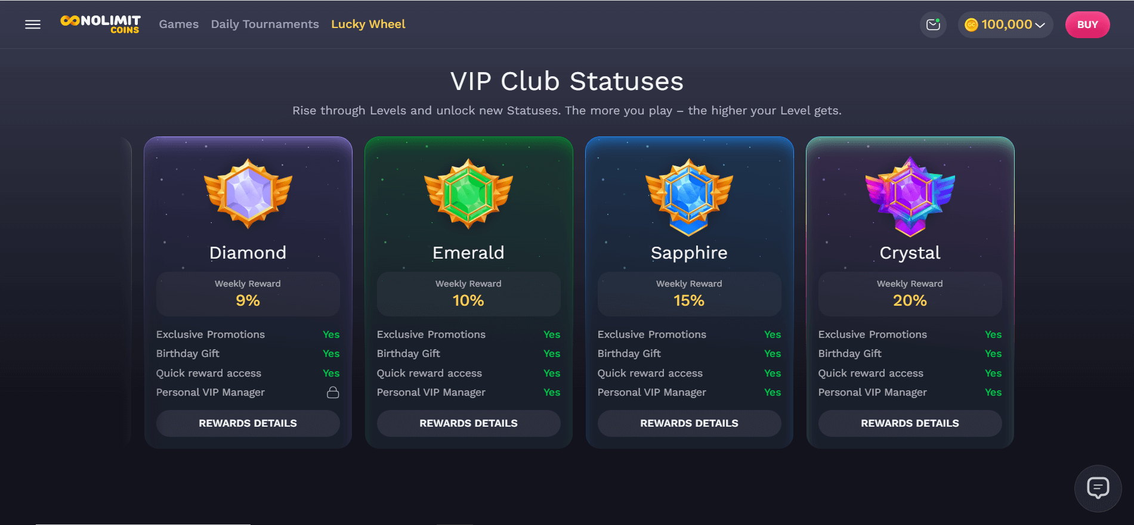Viewport: 1134px width, 525px height.
Task: Click the Diamond status badge
Action: click(248, 194)
